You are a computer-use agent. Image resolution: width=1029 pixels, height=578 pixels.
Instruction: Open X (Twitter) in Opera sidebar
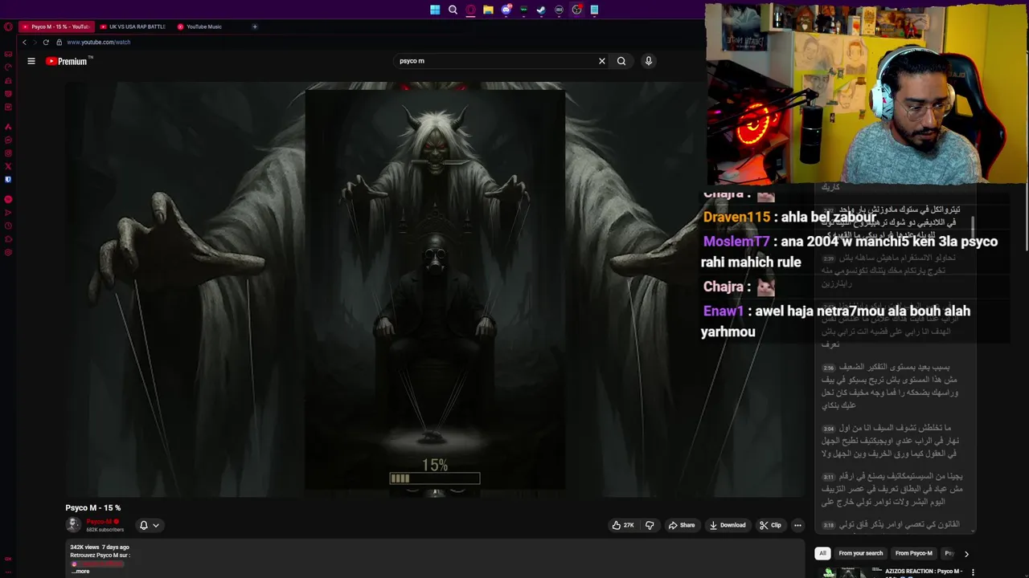pyautogui.click(x=8, y=166)
